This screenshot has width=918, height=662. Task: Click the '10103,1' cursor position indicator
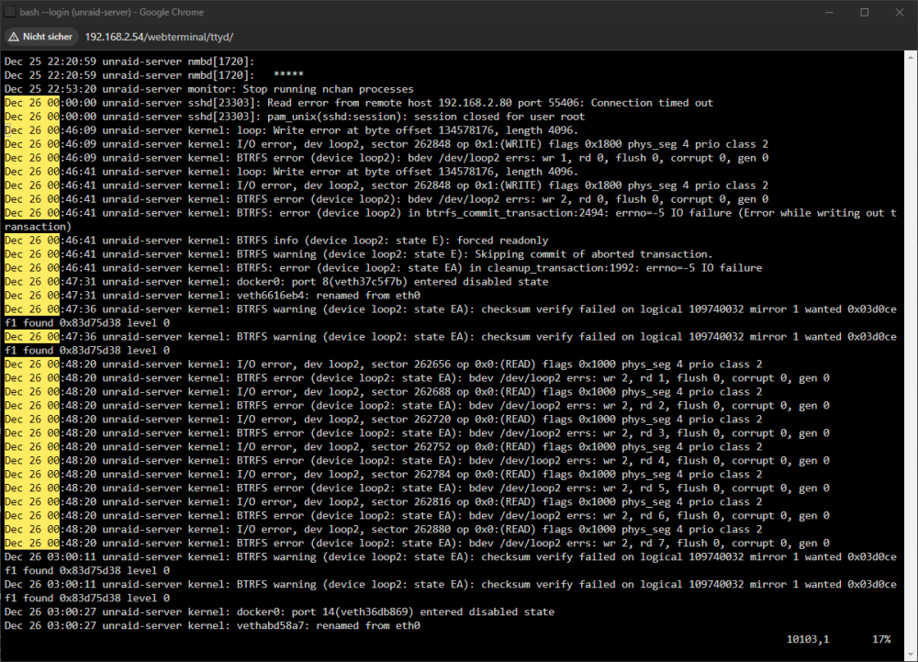tap(808, 639)
